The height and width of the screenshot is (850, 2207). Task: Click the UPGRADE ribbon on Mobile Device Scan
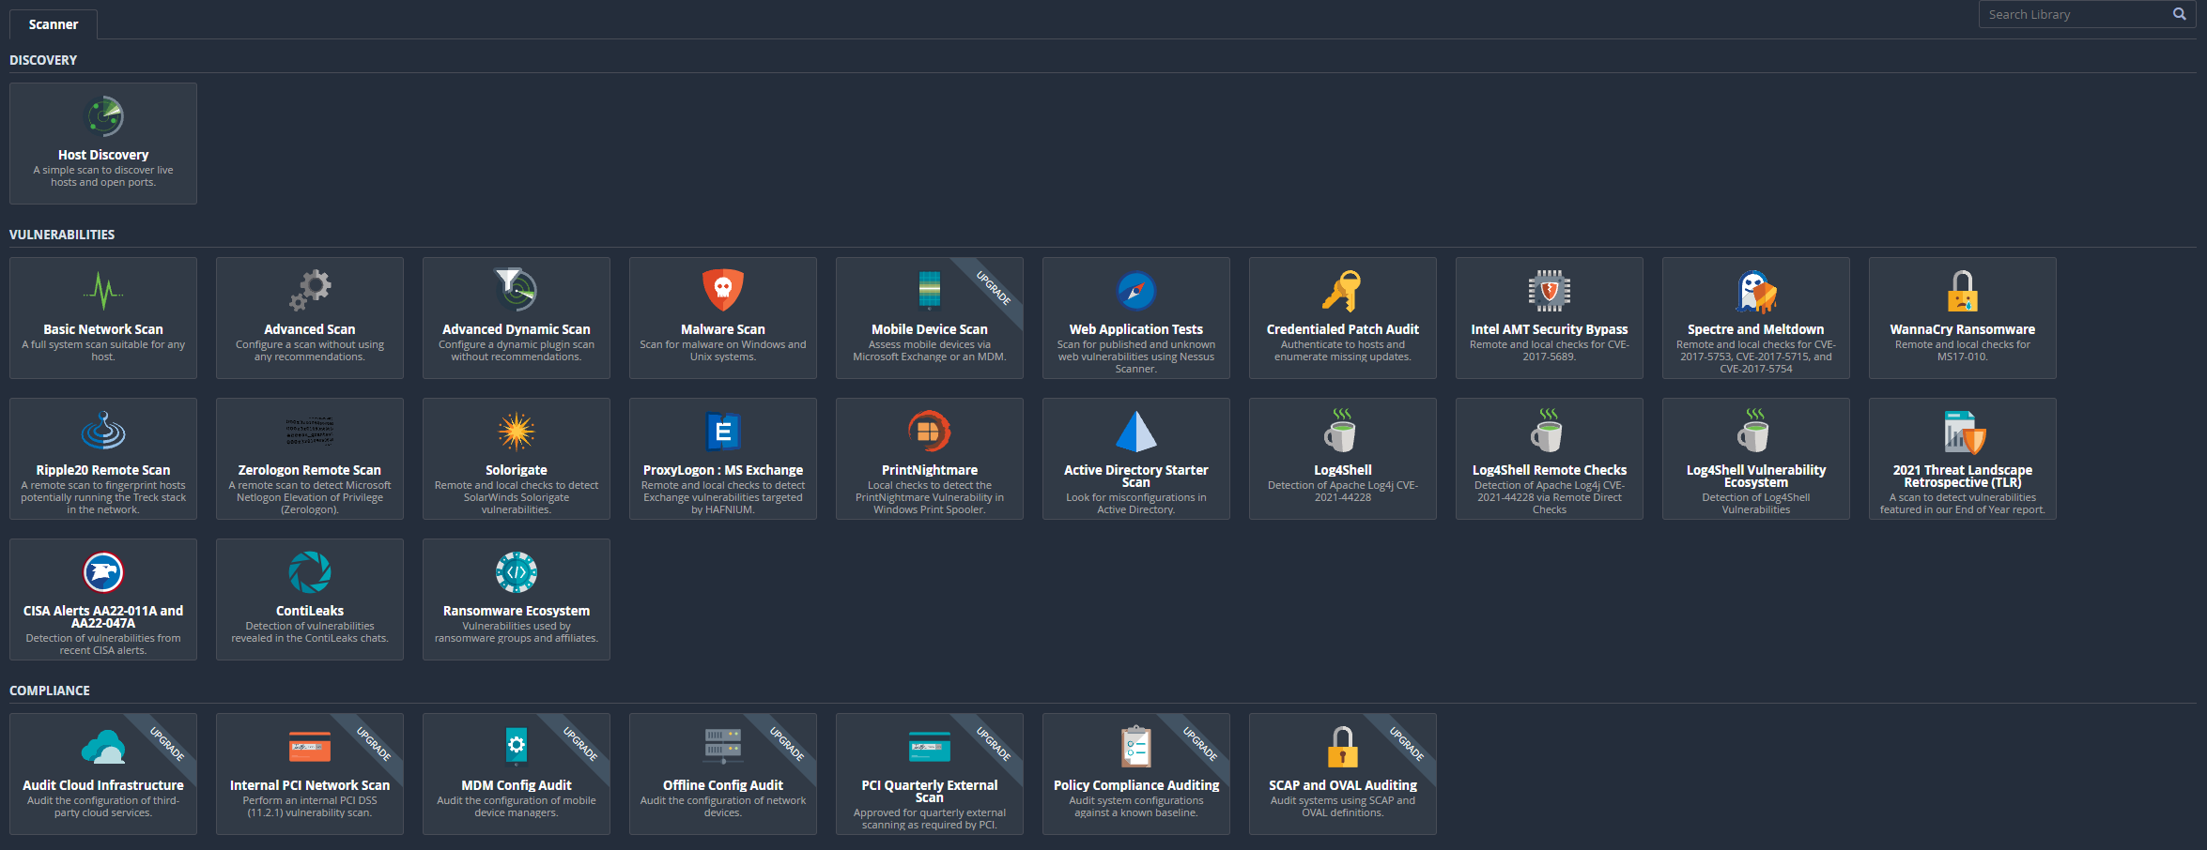(x=994, y=288)
